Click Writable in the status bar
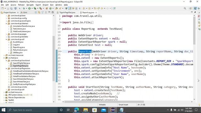The image size is (201, 113). tap(102, 105)
